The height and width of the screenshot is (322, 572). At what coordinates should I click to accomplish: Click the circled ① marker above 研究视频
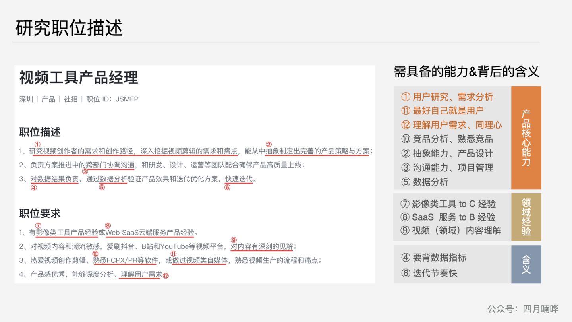coord(37,145)
